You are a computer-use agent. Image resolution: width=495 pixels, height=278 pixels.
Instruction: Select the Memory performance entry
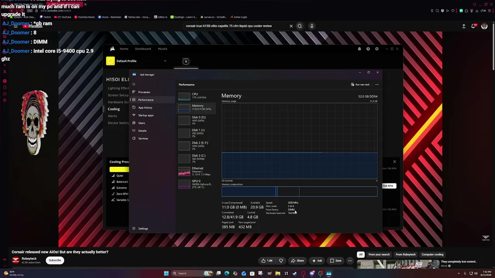click(196, 107)
